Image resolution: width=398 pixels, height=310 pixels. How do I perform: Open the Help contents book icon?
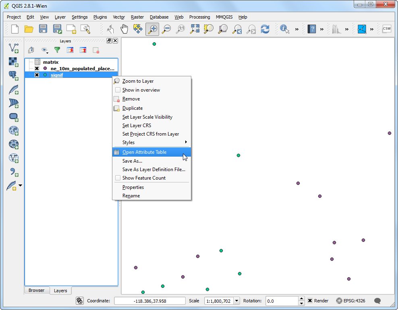tap(311, 29)
